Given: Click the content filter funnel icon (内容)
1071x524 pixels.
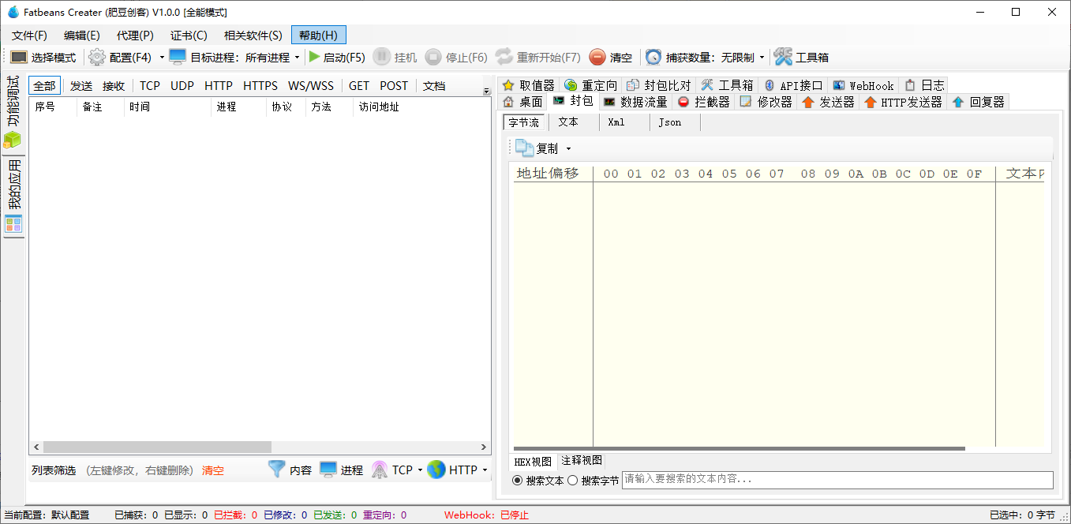Looking at the screenshot, I should [x=276, y=470].
